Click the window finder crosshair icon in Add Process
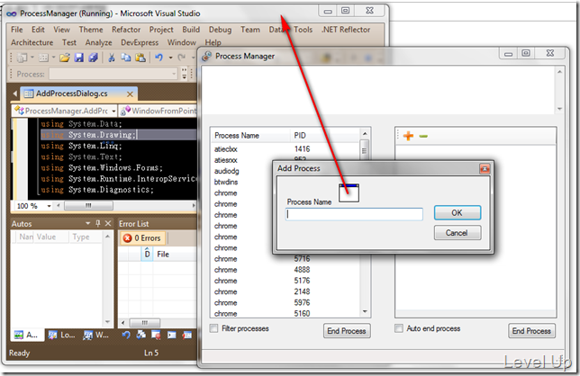 [x=349, y=192]
